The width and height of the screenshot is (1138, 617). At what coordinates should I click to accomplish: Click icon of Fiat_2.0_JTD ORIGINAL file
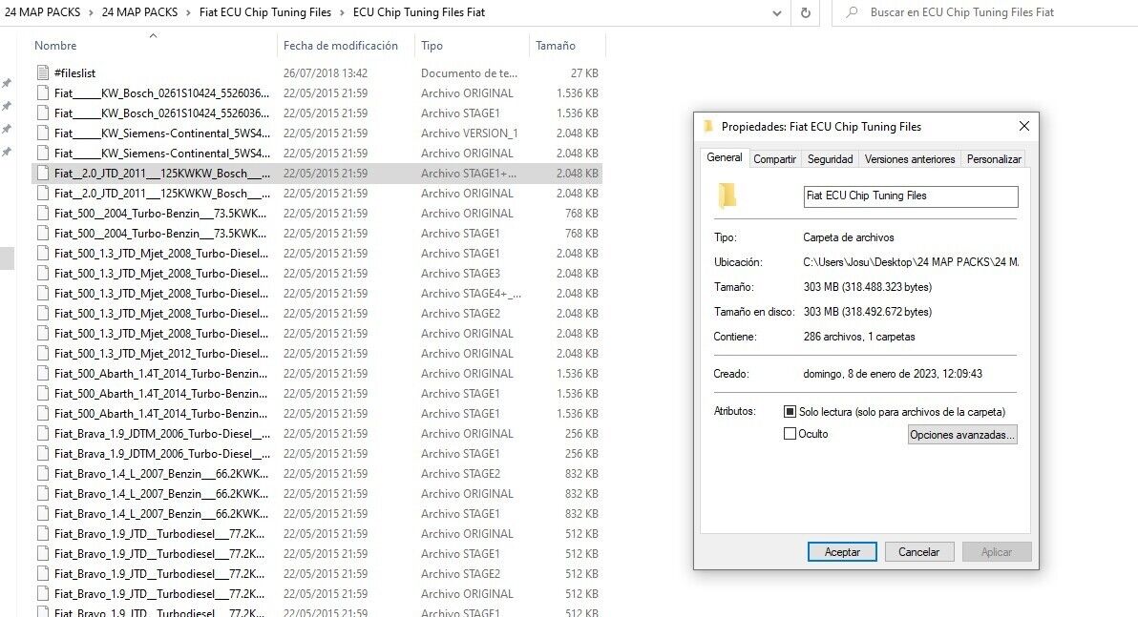(43, 194)
